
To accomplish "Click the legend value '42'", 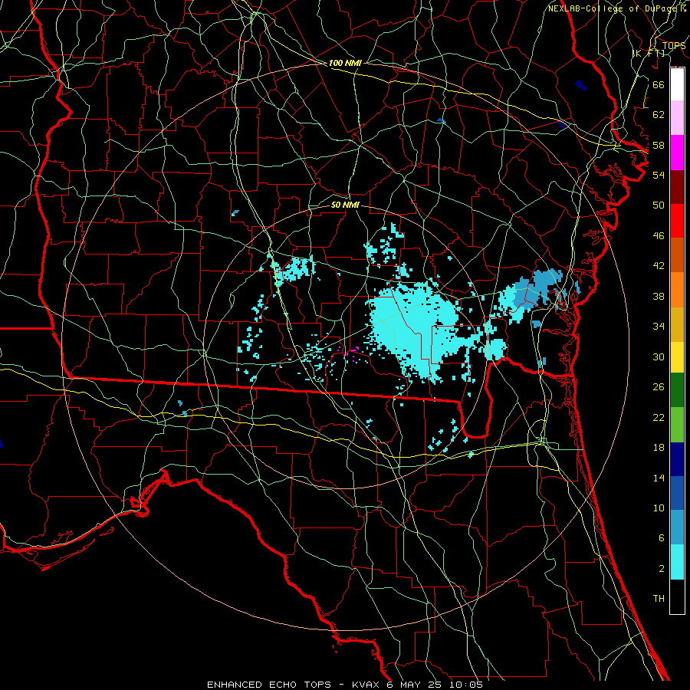I will 659,266.
